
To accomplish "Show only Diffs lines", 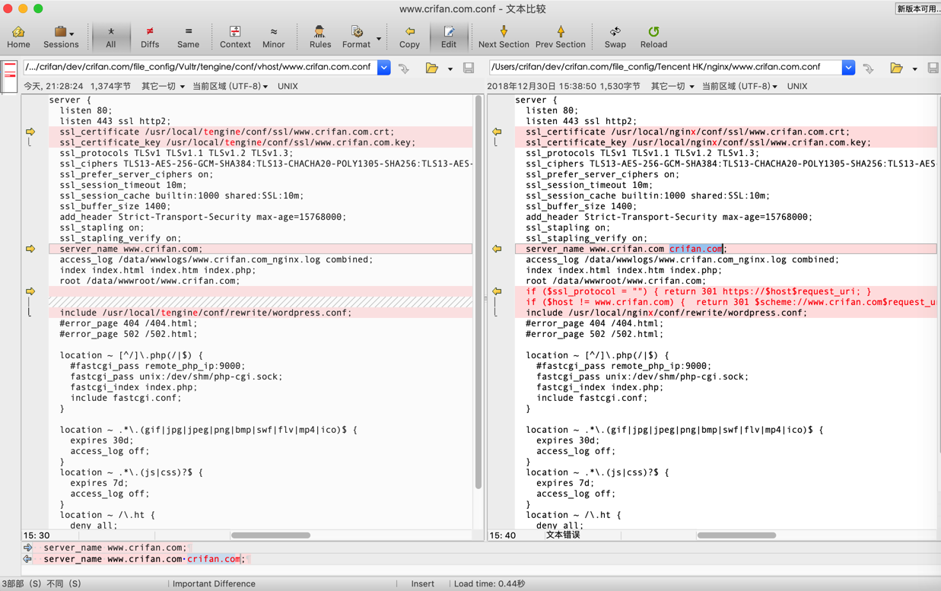I will click(150, 37).
